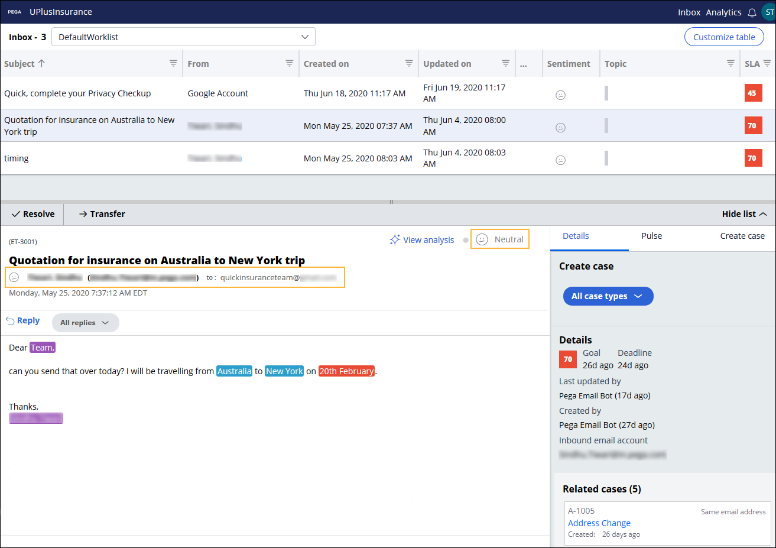This screenshot has width=776, height=548.
Task: Open filter for From column
Action: pos(290,63)
